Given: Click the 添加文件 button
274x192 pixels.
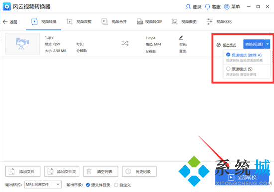Looking at the screenshot, I should click(x=23, y=171).
